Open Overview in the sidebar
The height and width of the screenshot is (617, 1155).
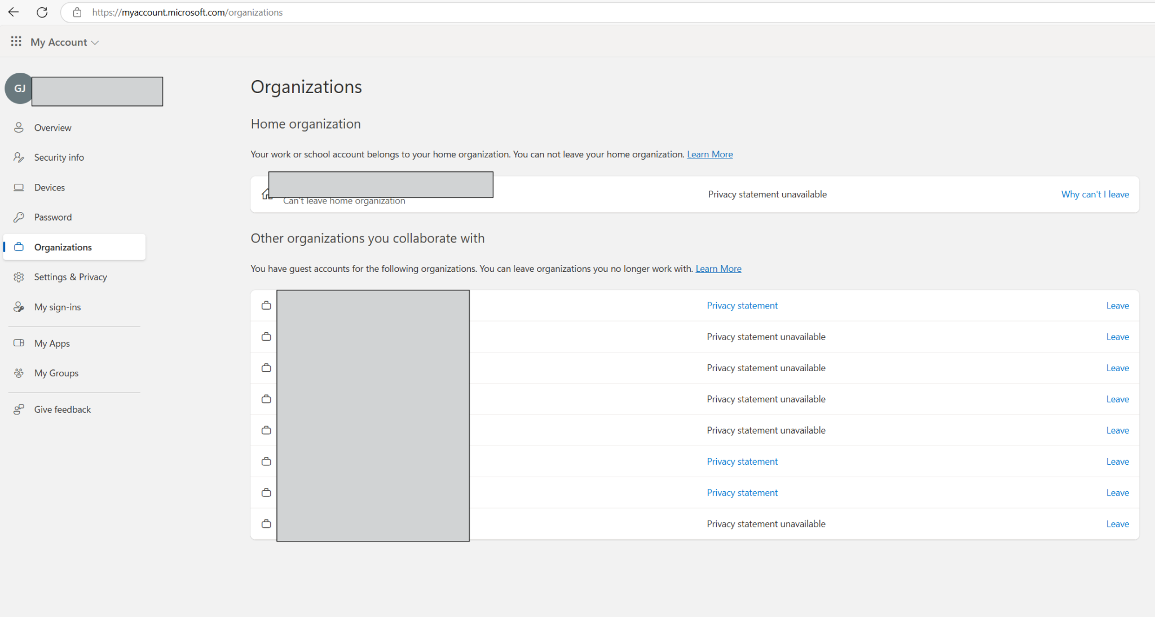(19, 127)
